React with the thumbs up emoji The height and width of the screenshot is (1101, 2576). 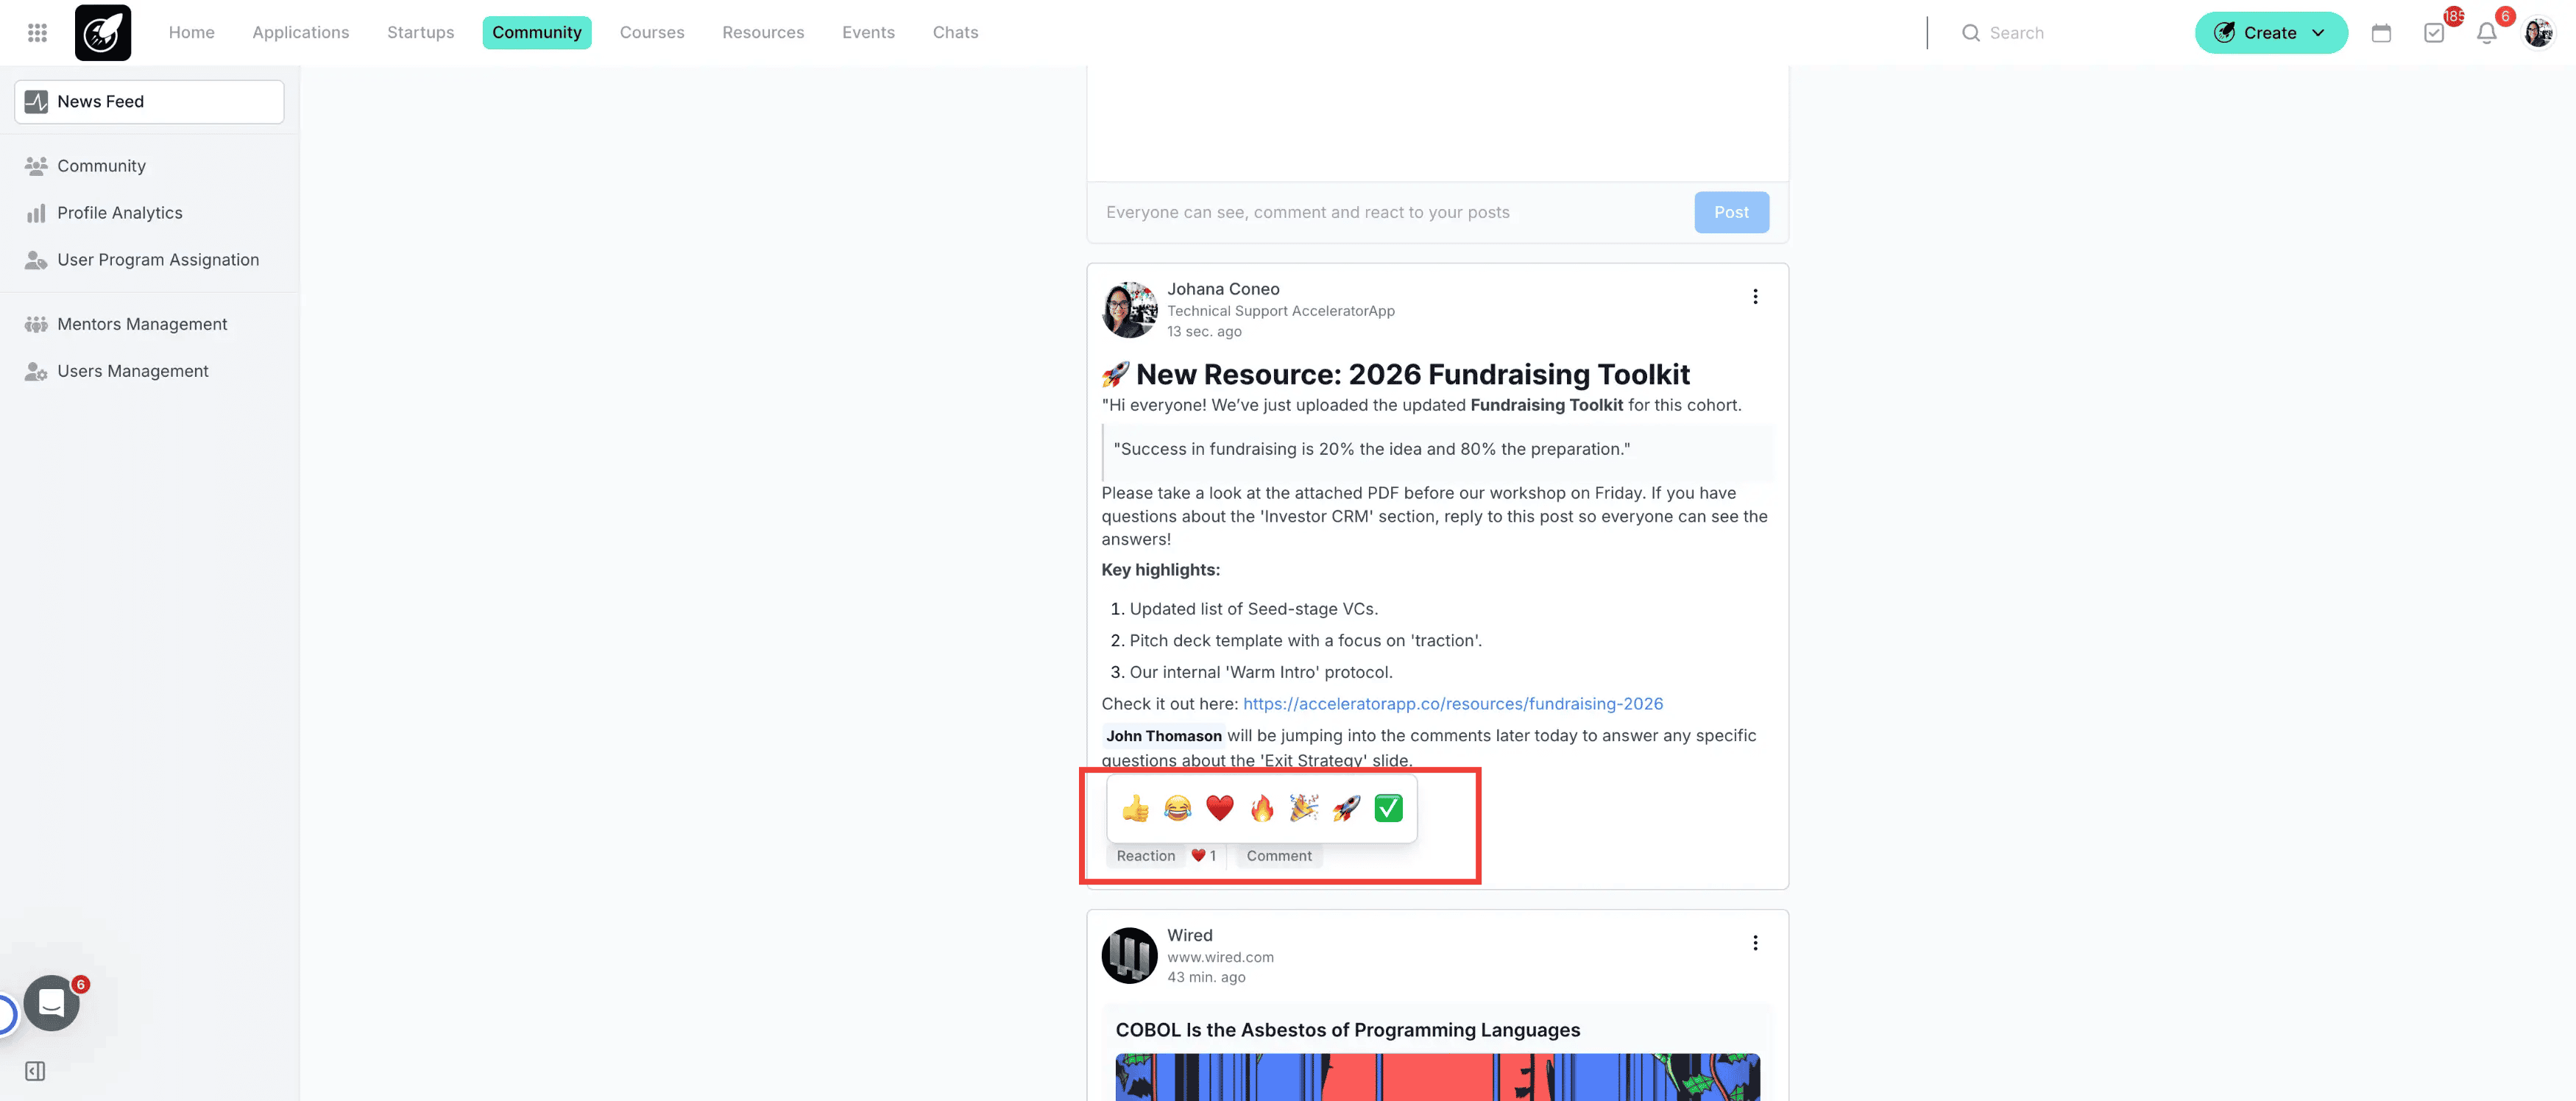tap(1135, 808)
